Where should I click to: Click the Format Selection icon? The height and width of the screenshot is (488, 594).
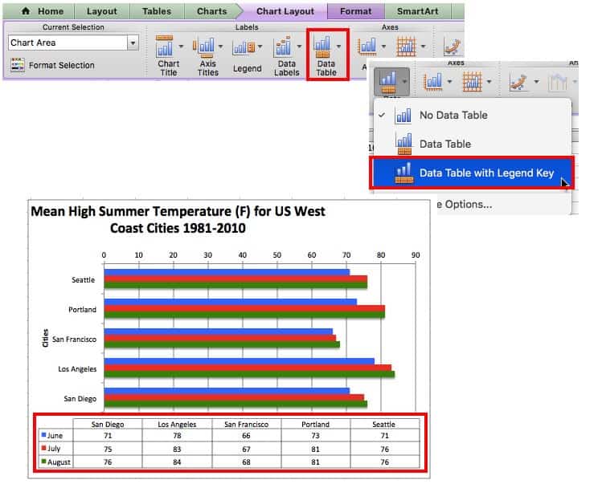(x=17, y=66)
